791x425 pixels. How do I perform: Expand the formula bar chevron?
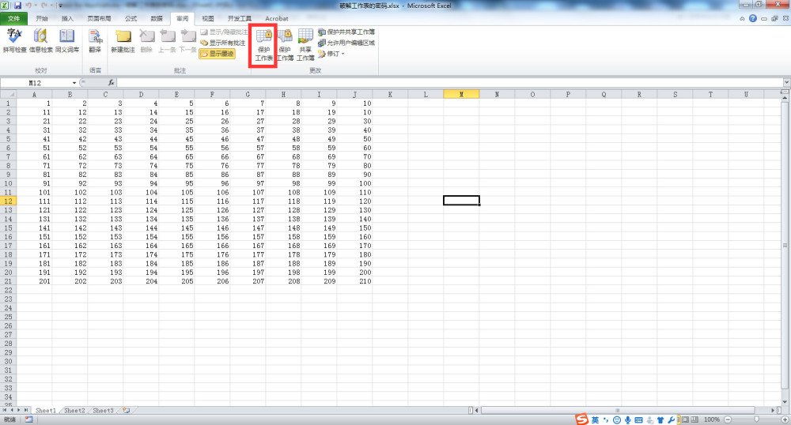[786, 83]
